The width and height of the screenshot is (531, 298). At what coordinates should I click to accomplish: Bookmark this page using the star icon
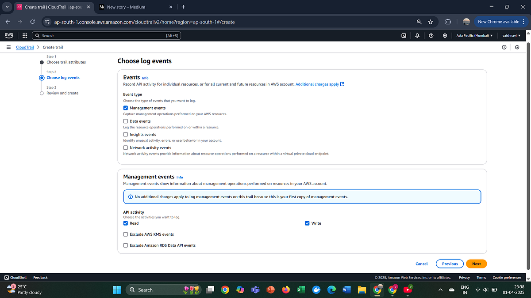point(430,21)
